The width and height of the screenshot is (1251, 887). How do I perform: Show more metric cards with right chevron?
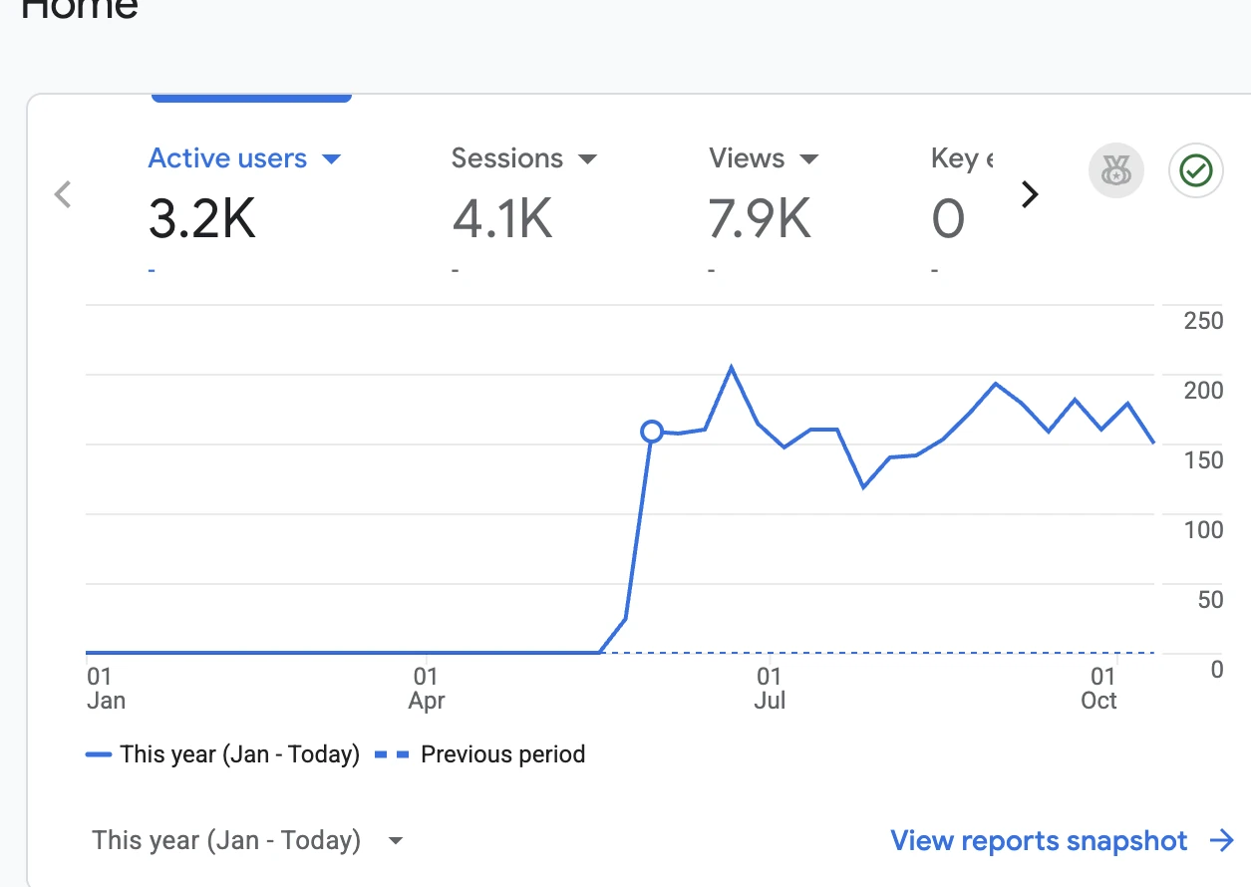click(x=1031, y=194)
